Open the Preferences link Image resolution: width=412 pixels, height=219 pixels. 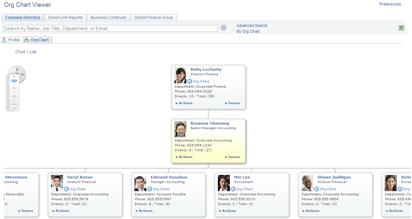390,4
